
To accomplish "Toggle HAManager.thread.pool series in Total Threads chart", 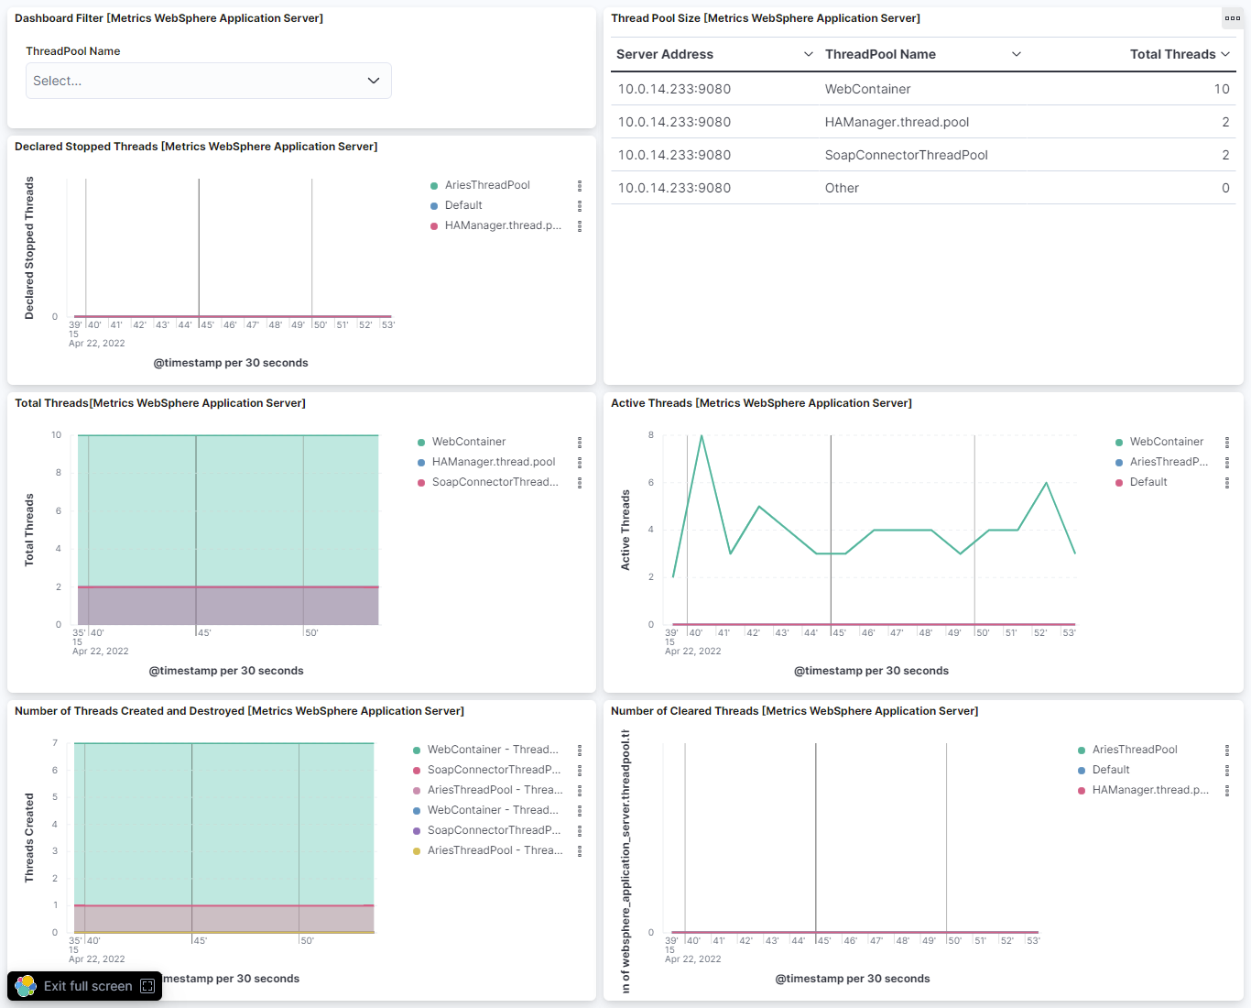I will [493, 462].
